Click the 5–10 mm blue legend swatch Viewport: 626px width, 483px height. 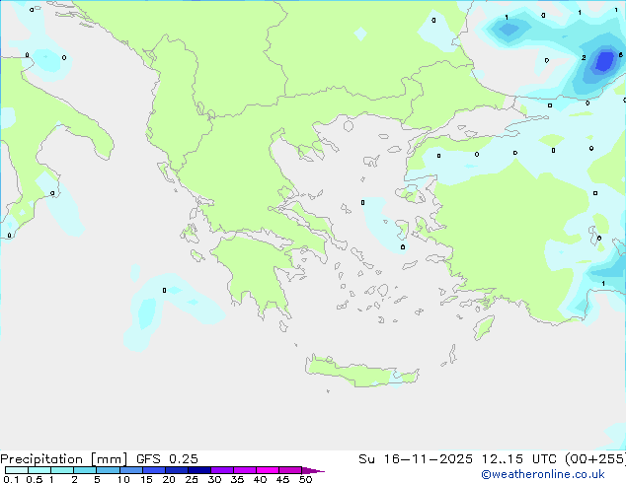point(108,470)
